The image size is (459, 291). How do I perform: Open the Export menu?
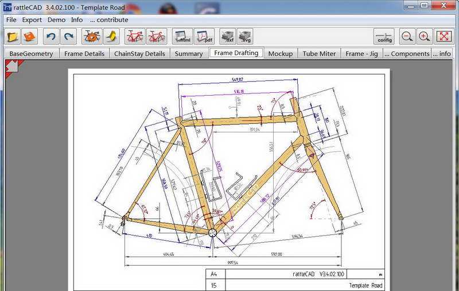32,20
